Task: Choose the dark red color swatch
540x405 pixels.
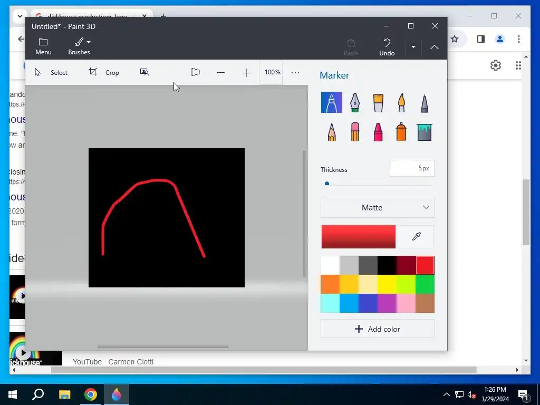Action: tap(406, 265)
